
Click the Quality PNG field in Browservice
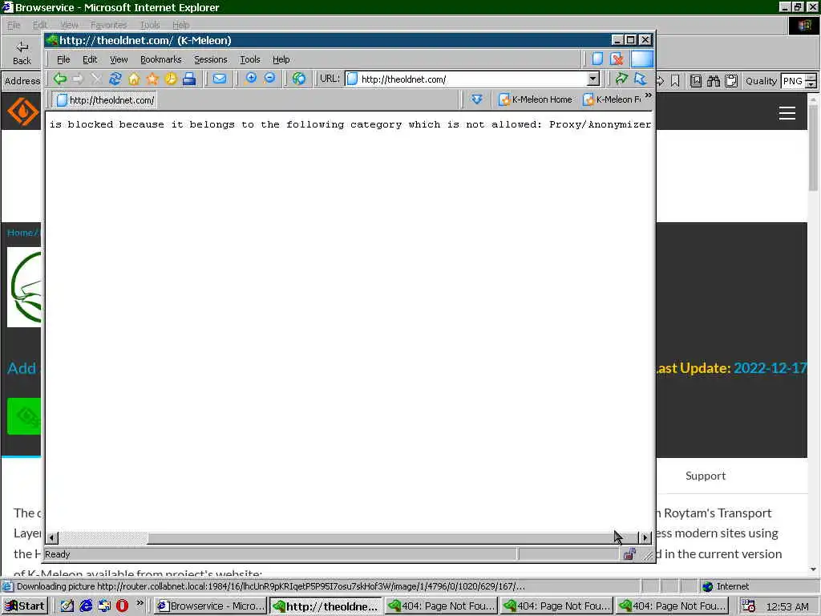(793, 81)
